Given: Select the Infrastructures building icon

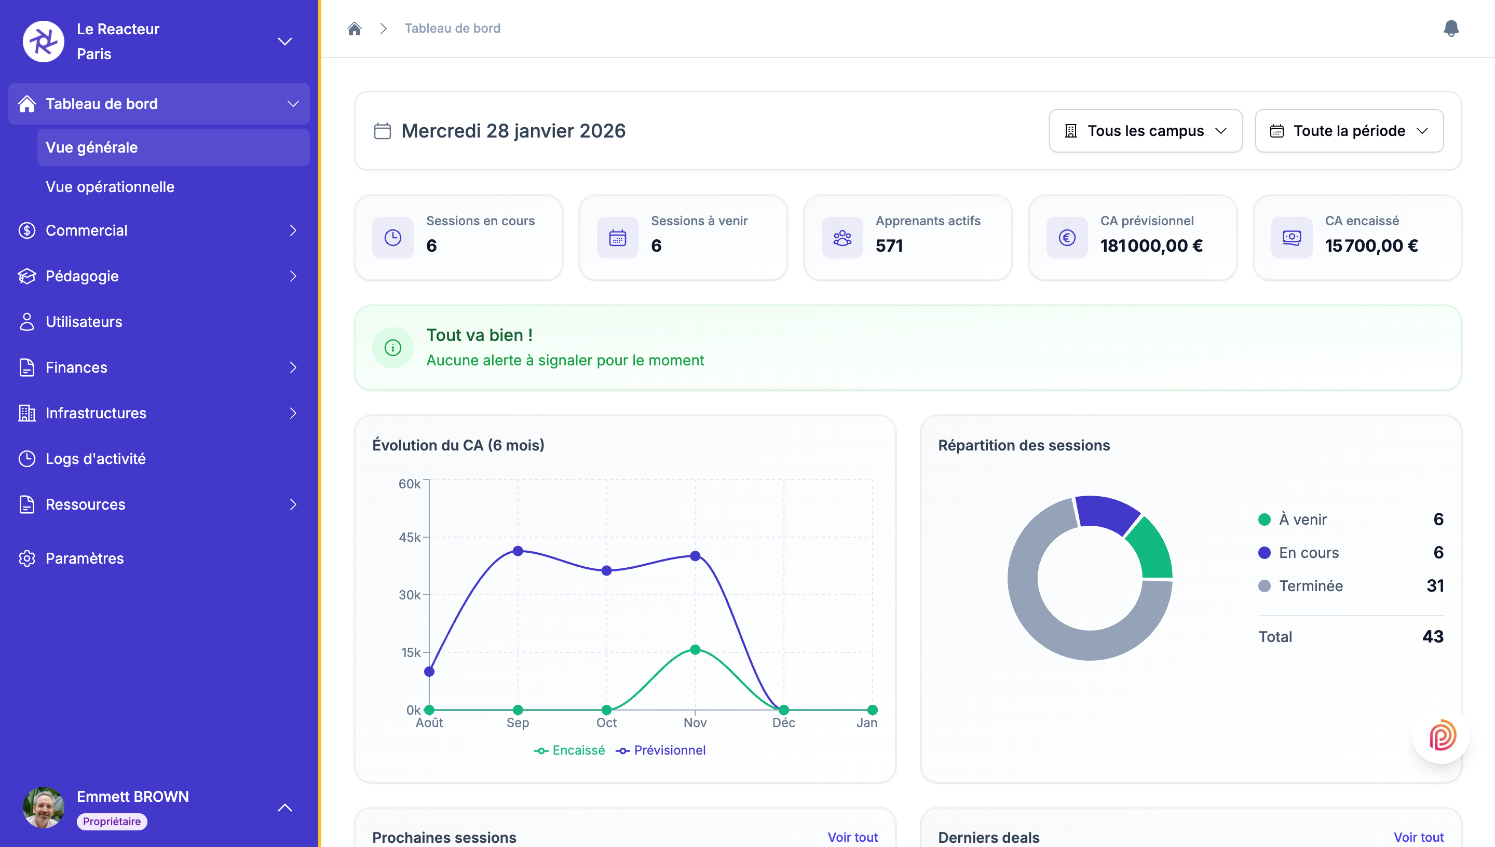Looking at the screenshot, I should 27,413.
